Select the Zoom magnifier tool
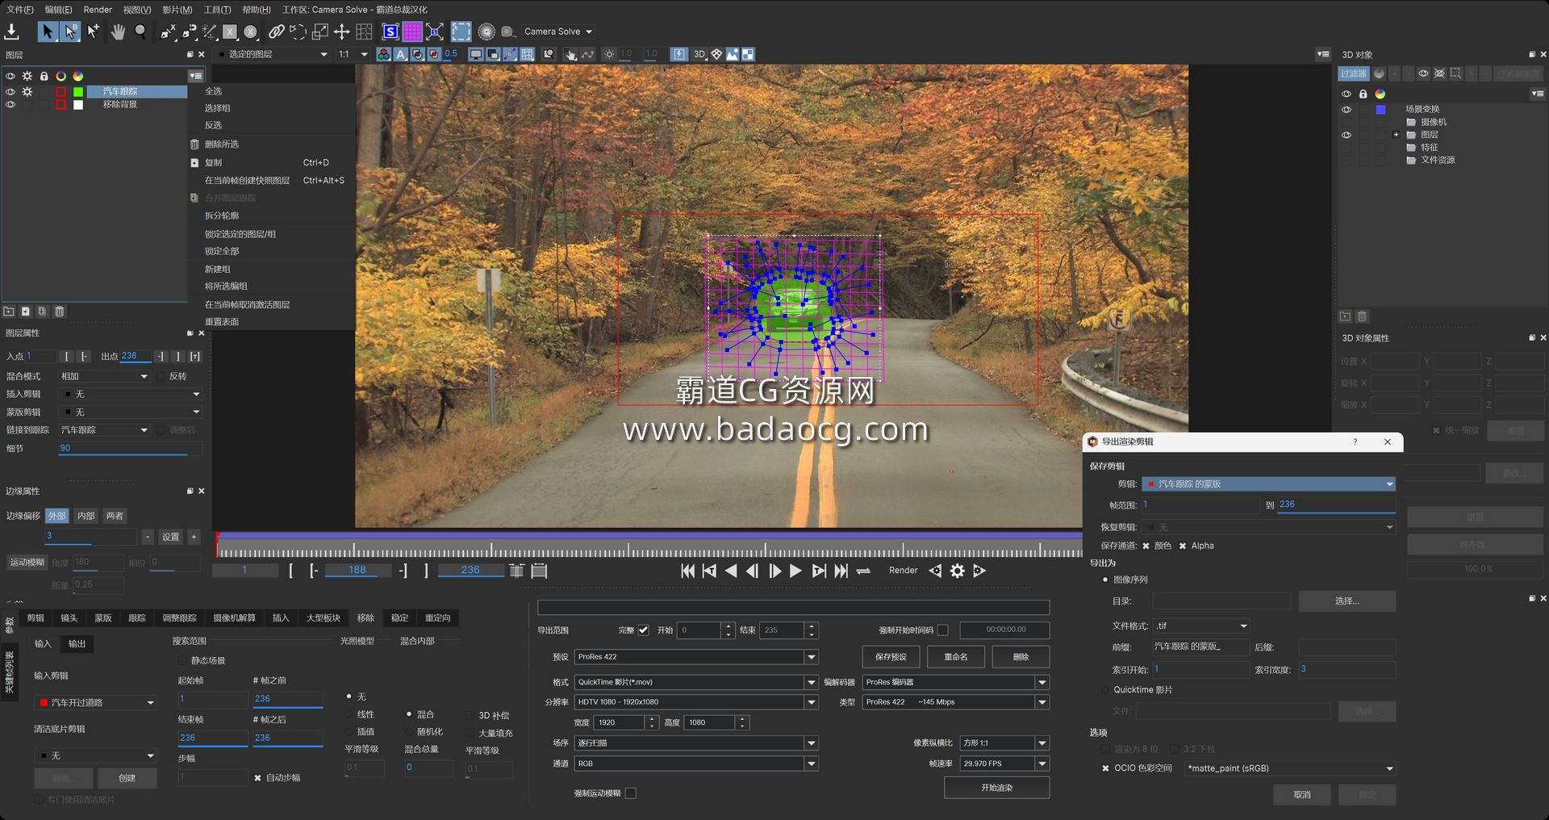 [x=140, y=31]
